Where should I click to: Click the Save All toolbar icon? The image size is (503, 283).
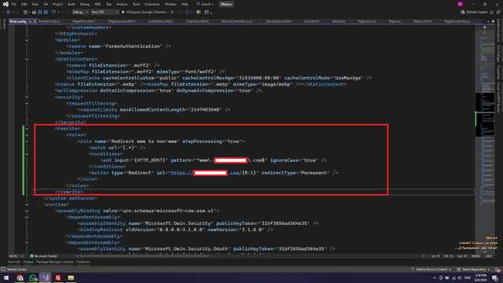coord(46,13)
